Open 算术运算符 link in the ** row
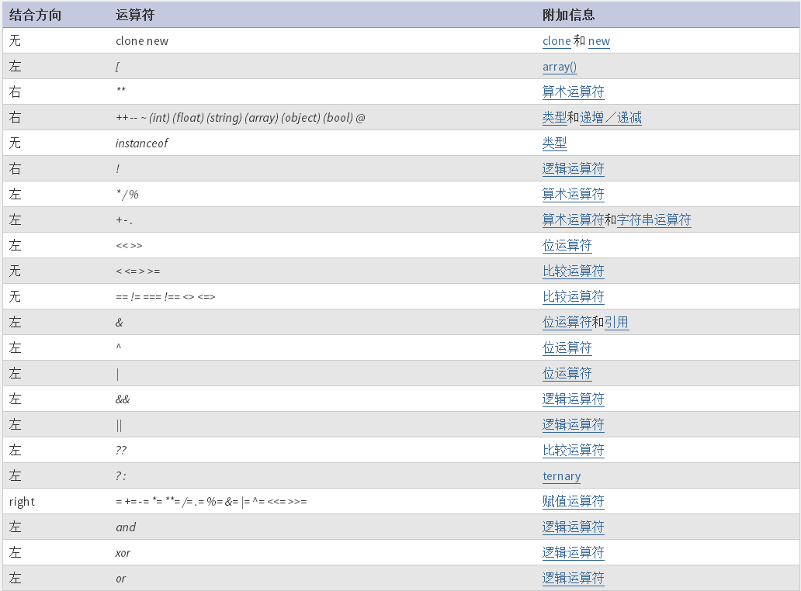 pos(573,92)
